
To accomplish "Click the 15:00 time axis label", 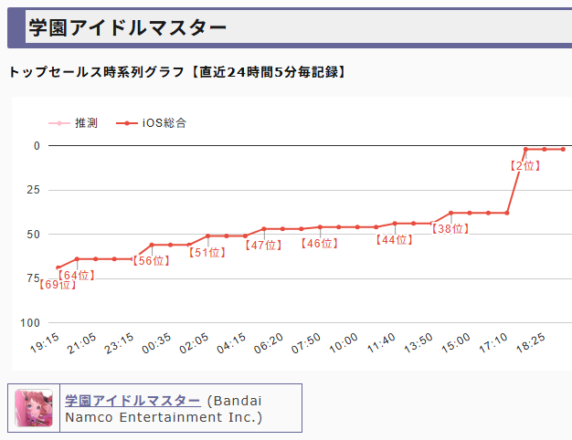I will (456, 343).
